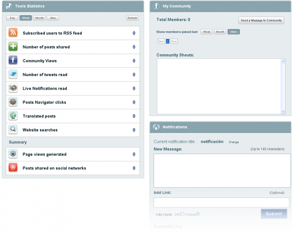
Task: Click the My Community Facebook header icon
Action: [156, 6]
